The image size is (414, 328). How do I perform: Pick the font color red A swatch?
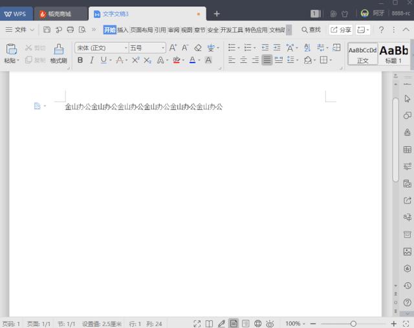(193, 60)
